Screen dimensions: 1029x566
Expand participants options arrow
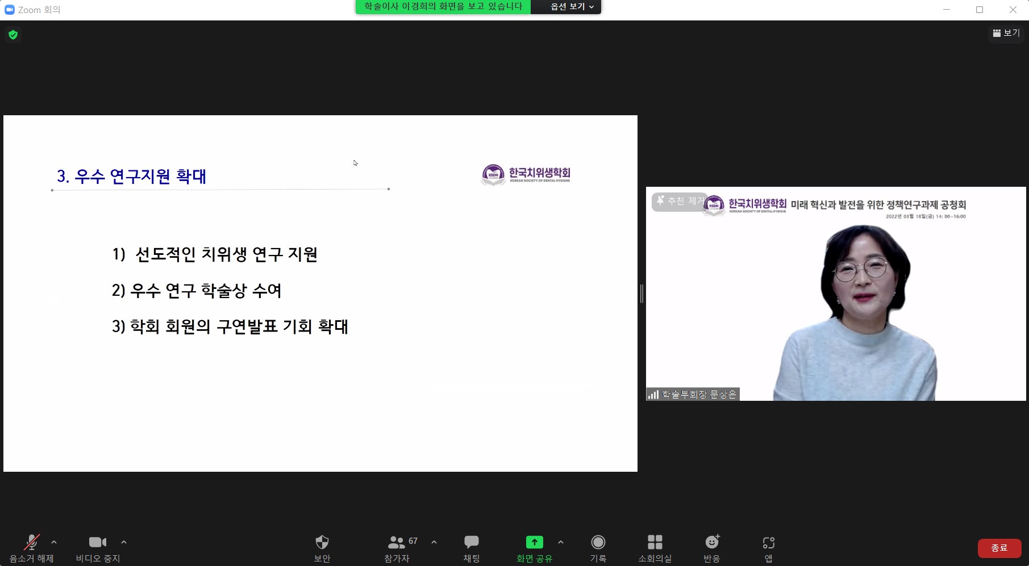(x=434, y=542)
